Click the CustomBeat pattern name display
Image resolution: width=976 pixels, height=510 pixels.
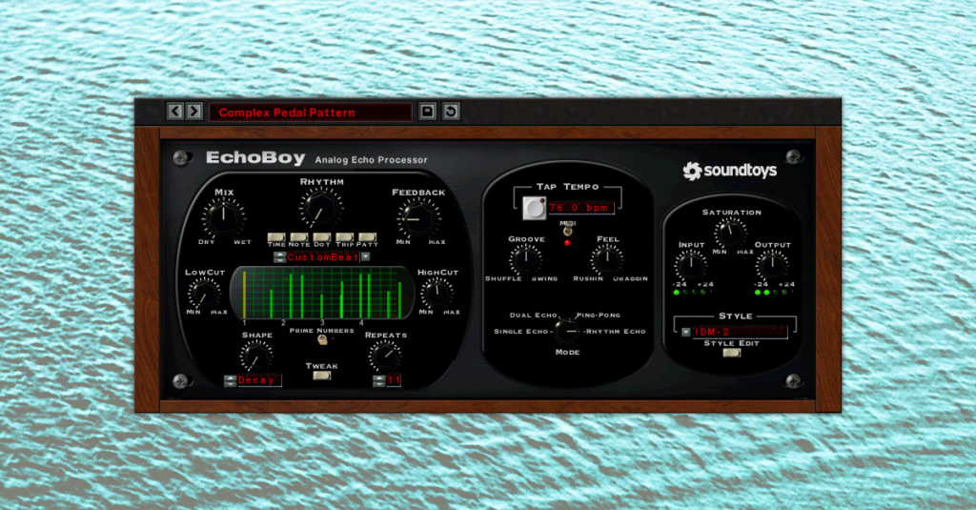322,257
